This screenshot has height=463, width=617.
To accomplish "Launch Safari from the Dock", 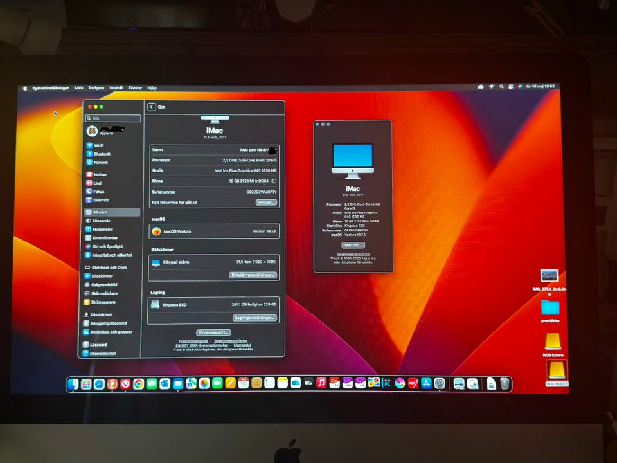I will point(99,384).
